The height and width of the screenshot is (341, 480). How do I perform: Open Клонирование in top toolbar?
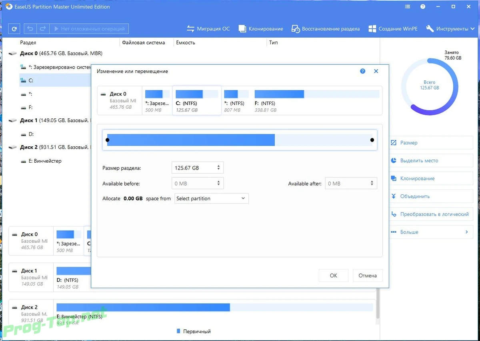pos(261,29)
